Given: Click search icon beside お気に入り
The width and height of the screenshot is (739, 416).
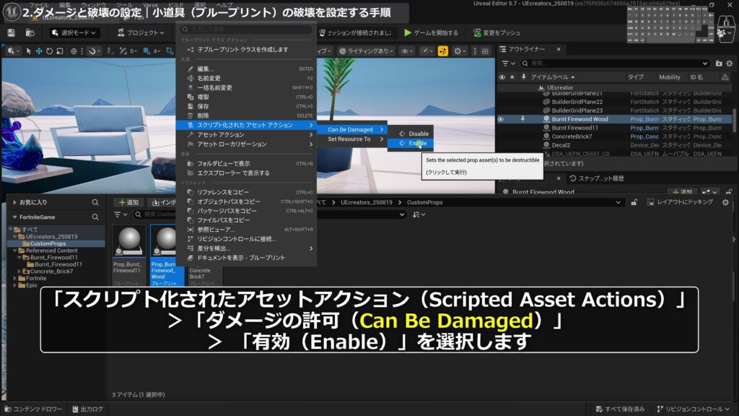Looking at the screenshot, I should [x=95, y=202].
